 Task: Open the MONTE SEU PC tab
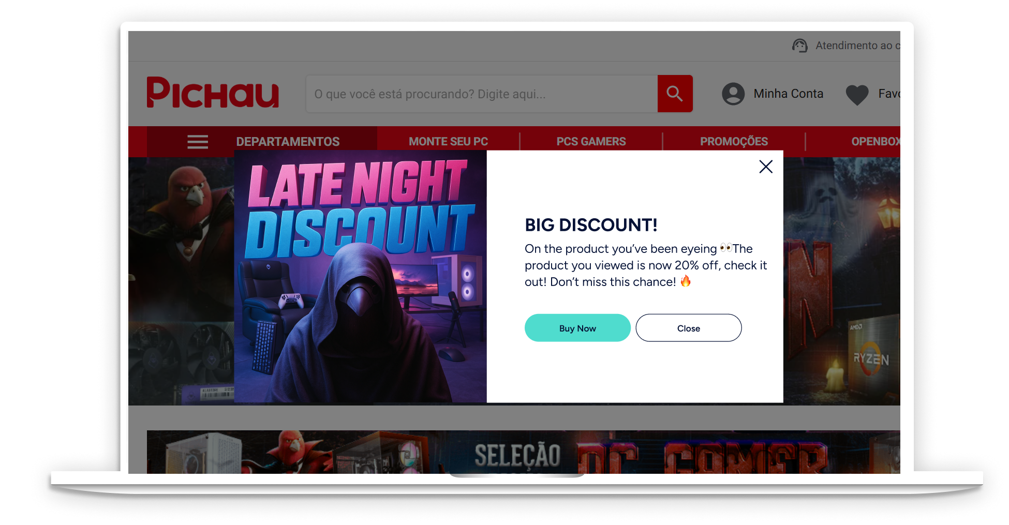coord(448,142)
